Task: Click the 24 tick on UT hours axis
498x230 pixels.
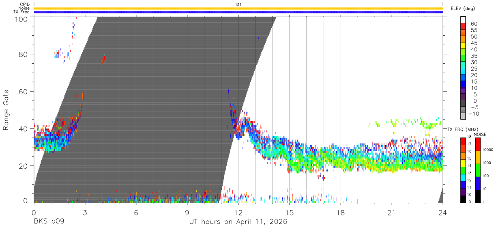Action: tap(442, 213)
